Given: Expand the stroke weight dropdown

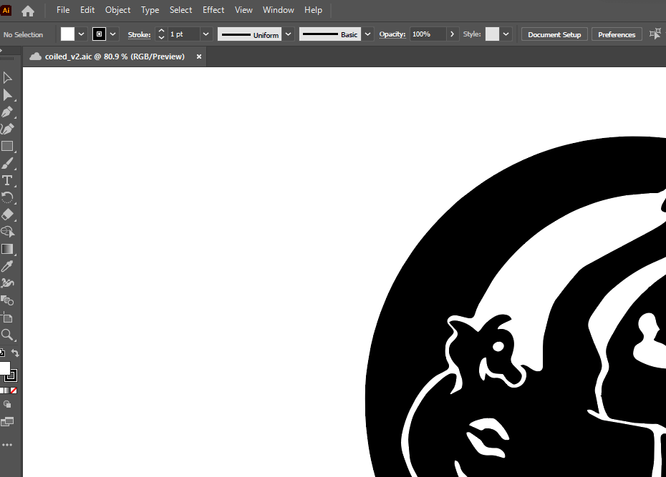Looking at the screenshot, I should tap(206, 34).
